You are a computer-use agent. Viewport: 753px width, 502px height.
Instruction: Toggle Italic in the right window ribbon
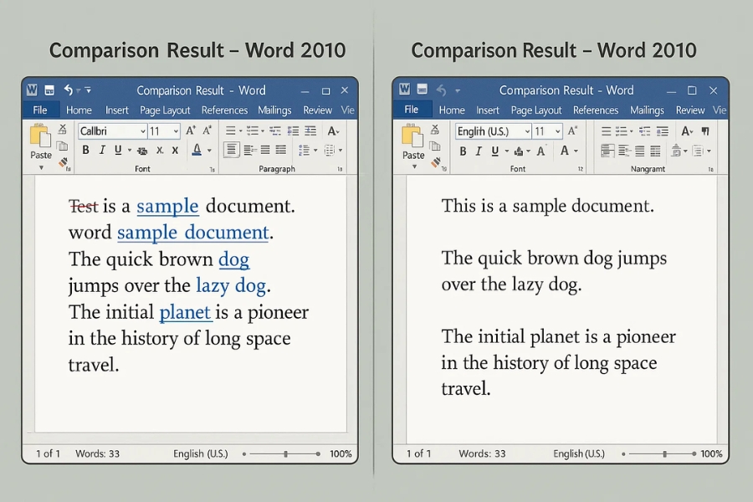479,151
